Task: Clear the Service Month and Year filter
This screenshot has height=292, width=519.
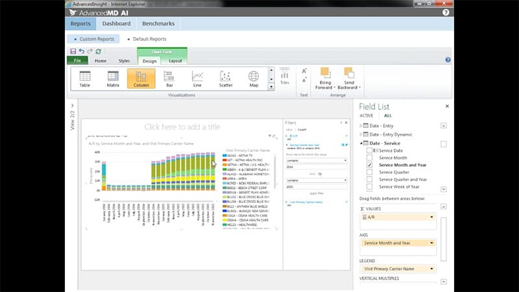Action: [346, 145]
